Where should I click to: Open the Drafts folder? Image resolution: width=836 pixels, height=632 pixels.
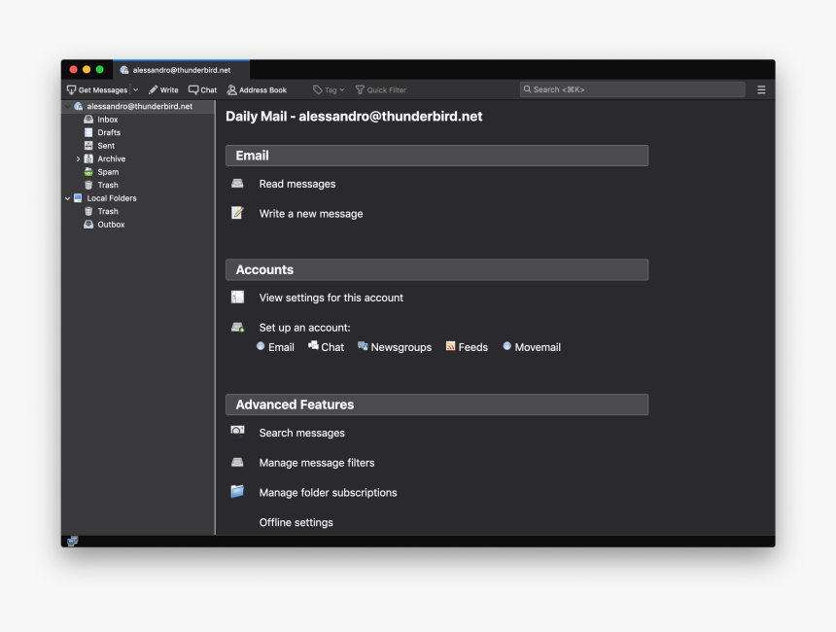(x=109, y=132)
